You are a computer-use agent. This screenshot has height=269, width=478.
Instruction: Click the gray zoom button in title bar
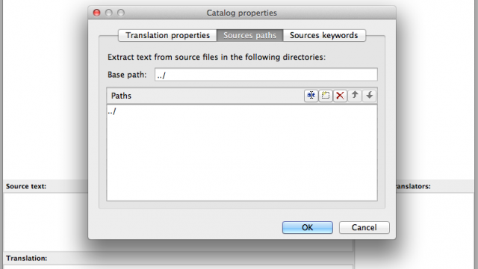click(x=121, y=13)
